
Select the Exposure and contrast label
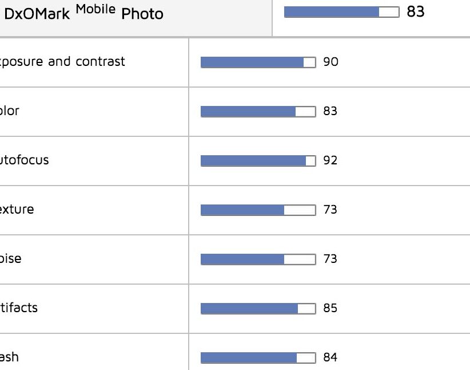click(x=62, y=62)
